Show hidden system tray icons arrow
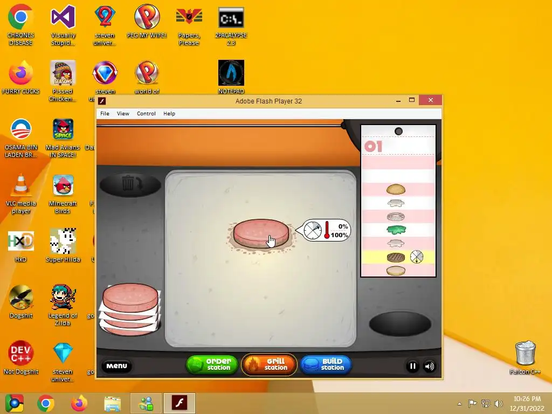Screen dimensions: 552x414 coord(459,403)
